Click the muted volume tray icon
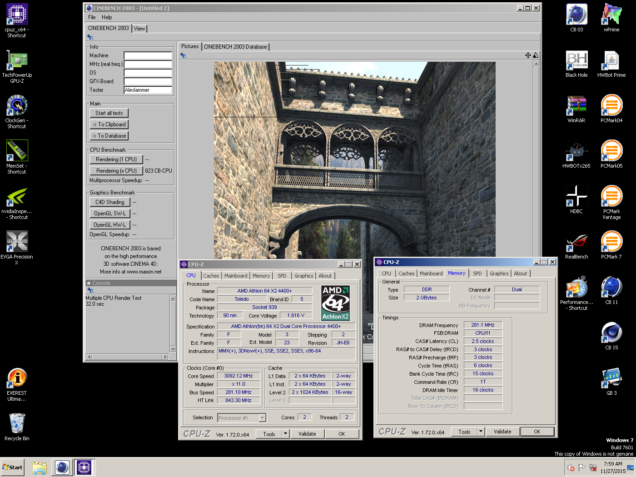Screen dimensions: 636x477 click(x=571, y=467)
